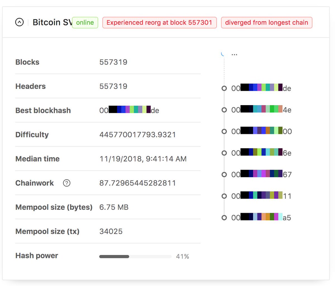Click chain block hash swatch ending in a5

tap(261, 217)
